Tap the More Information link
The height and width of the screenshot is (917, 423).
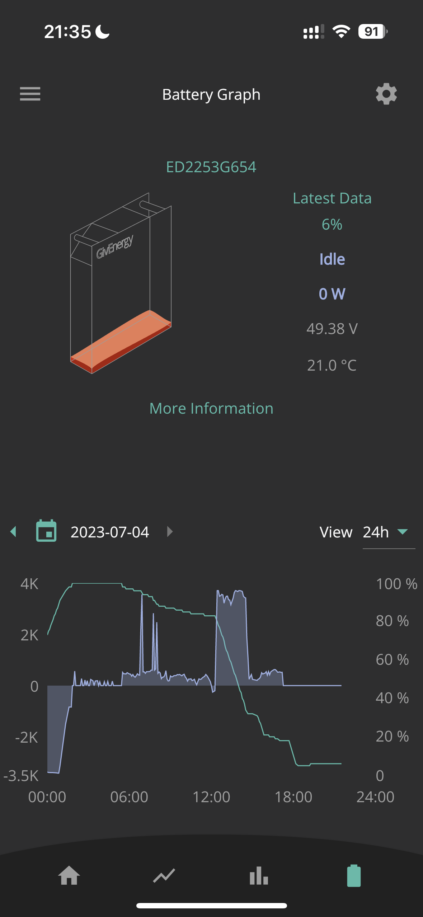(211, 408)
